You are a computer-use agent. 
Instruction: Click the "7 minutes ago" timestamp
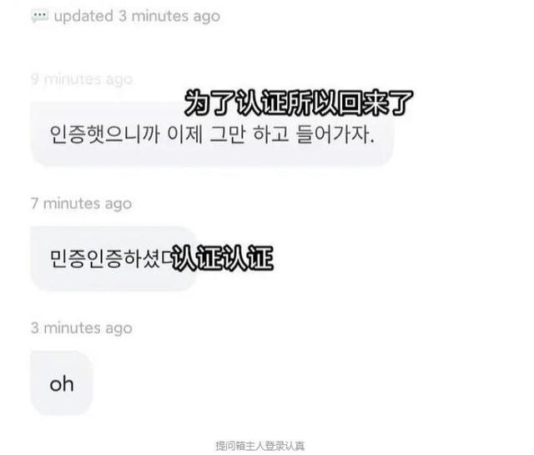click(82, 204)
